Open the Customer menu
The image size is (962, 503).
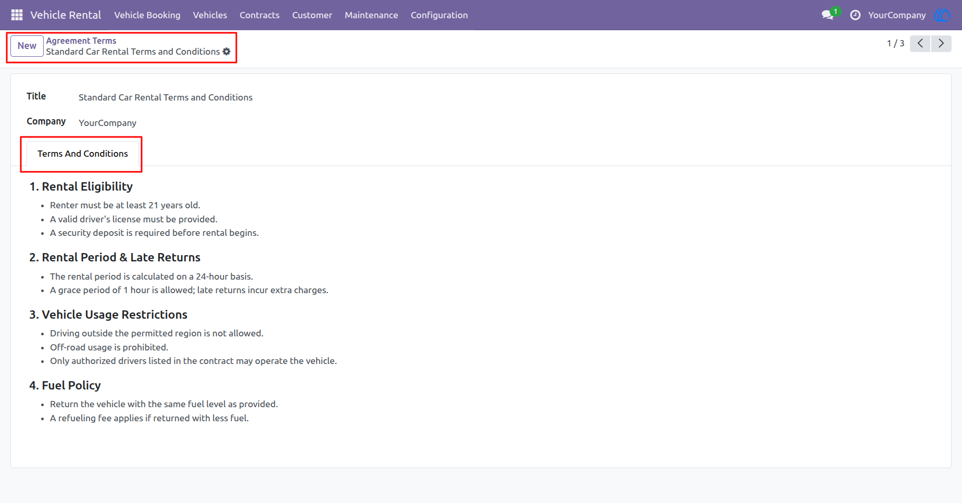(x=312, y=15)
